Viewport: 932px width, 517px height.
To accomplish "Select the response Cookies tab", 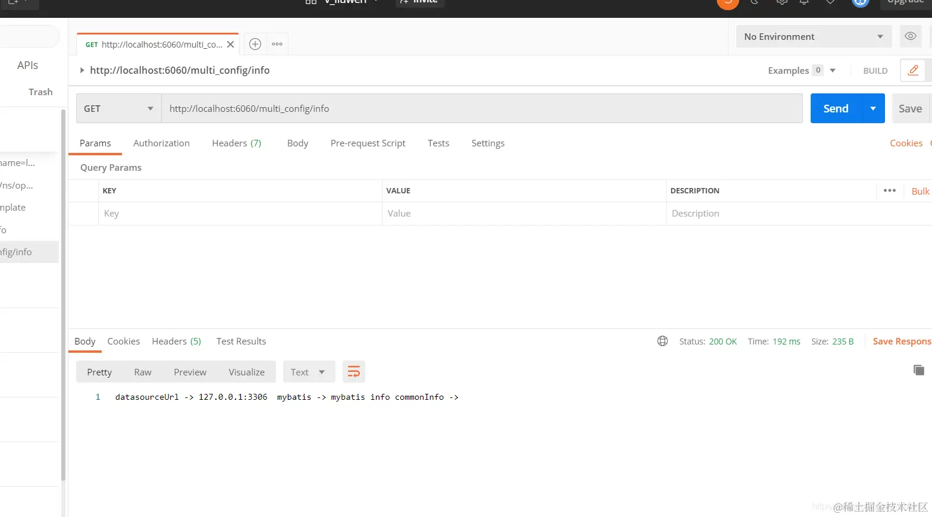I will [124, 341].
